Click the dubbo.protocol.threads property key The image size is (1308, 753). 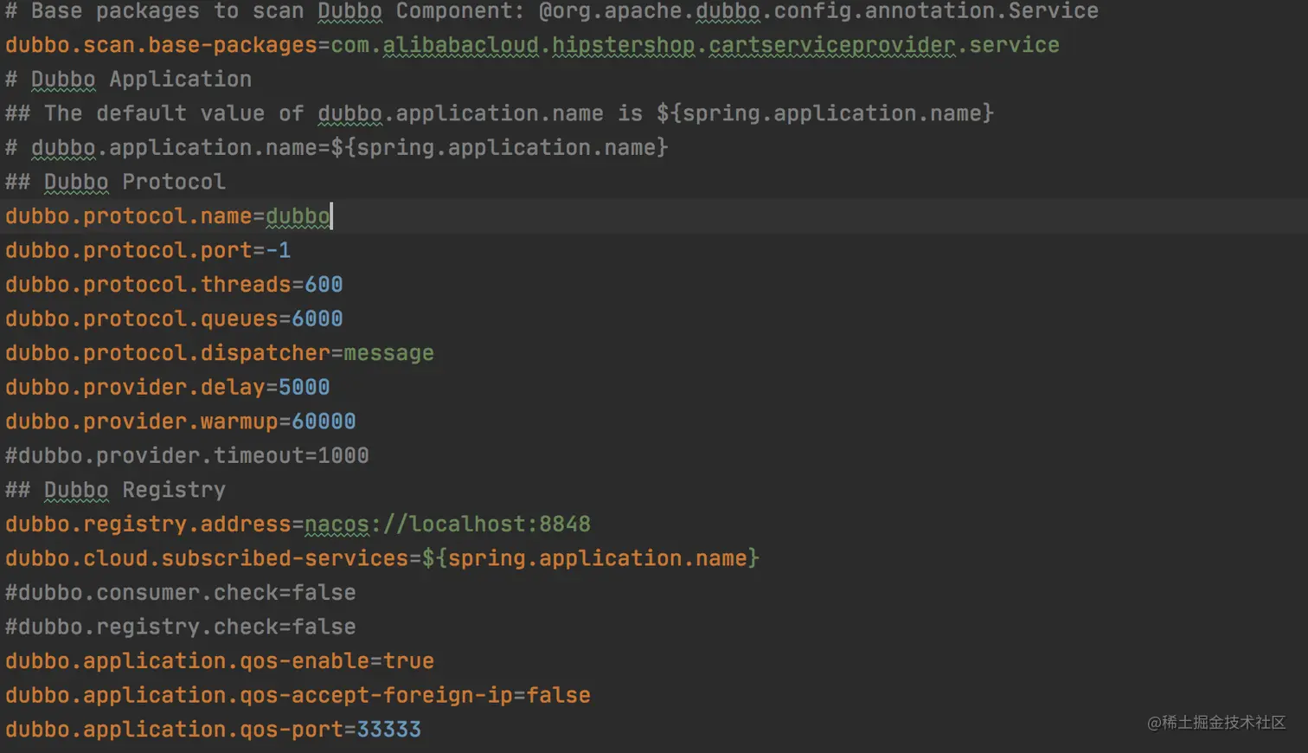(x=148, y=285)
